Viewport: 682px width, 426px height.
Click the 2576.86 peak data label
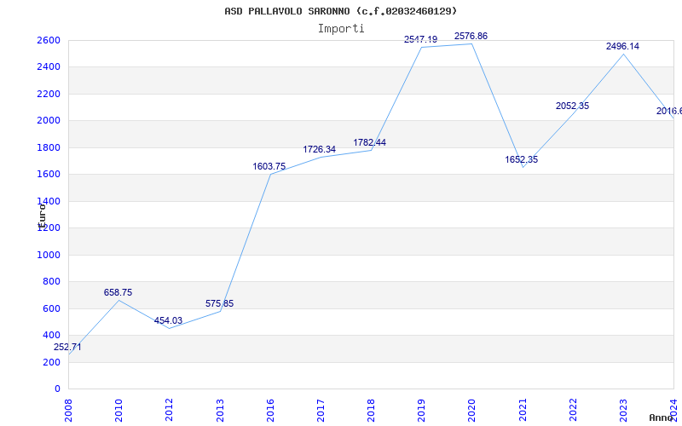point(471,36)
